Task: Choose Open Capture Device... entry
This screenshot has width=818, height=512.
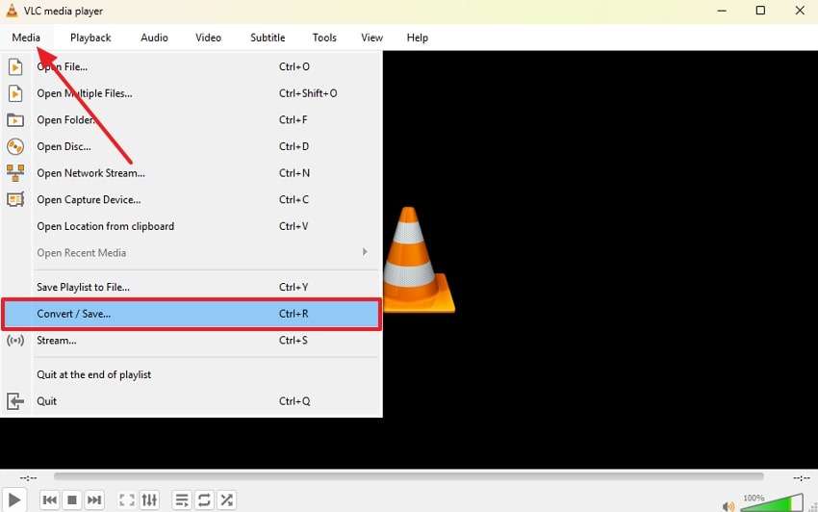Action: (192, 200)
